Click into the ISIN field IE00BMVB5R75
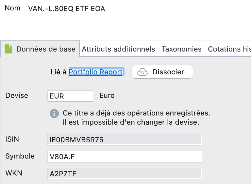The width and height of the screenshot is (251, 184). [125, 140]
